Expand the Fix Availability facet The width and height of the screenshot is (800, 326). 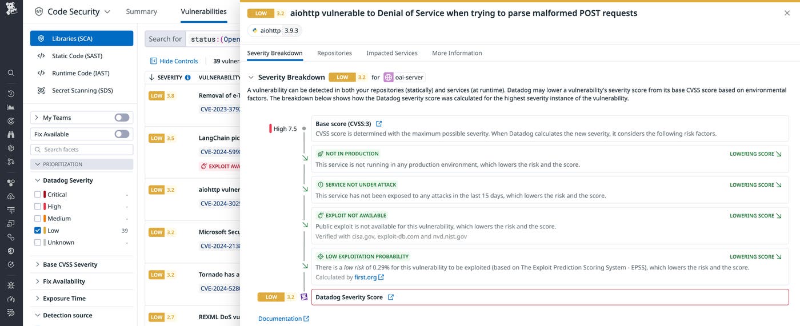(x=37, y=281)
